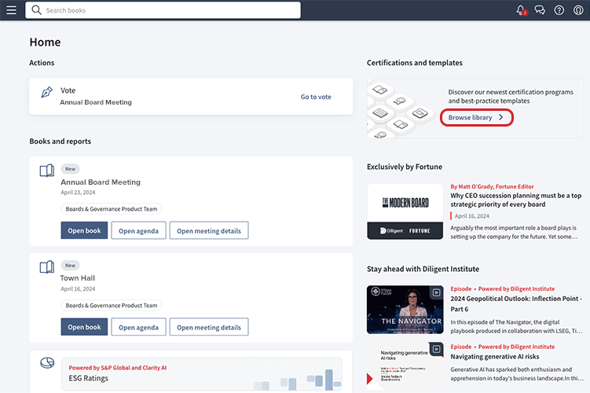
Task: Click the Town Hall book icon
Action: [46, 267]
